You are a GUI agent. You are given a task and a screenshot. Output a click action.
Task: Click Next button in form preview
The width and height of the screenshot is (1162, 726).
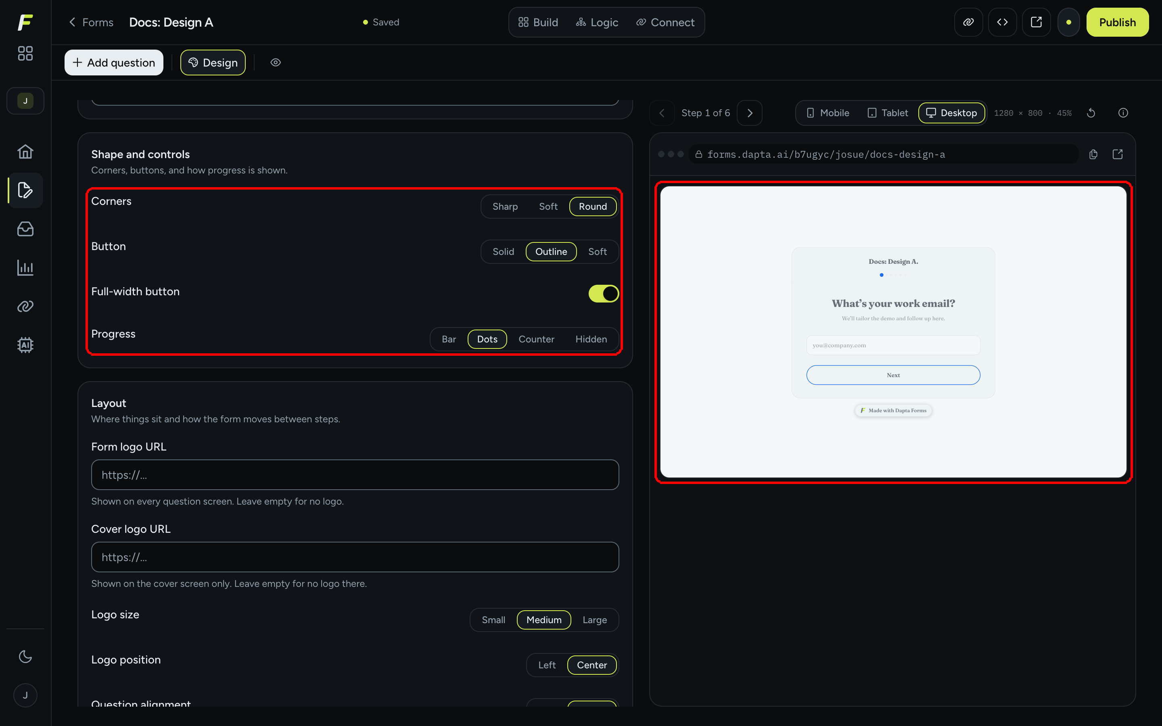coord(893,375)
